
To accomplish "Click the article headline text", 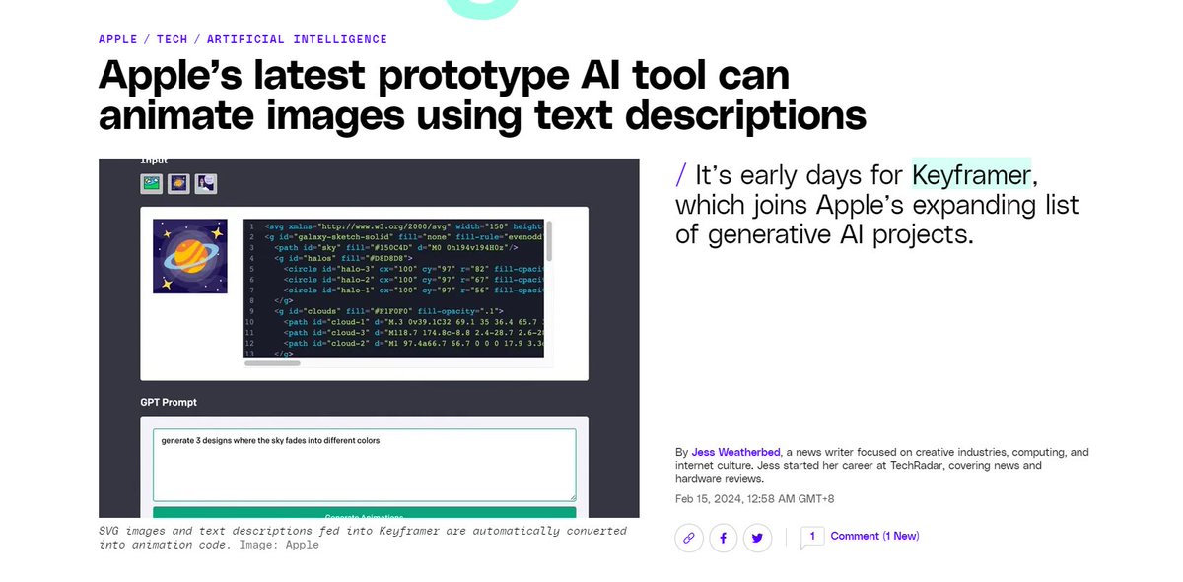I will 482,95.
